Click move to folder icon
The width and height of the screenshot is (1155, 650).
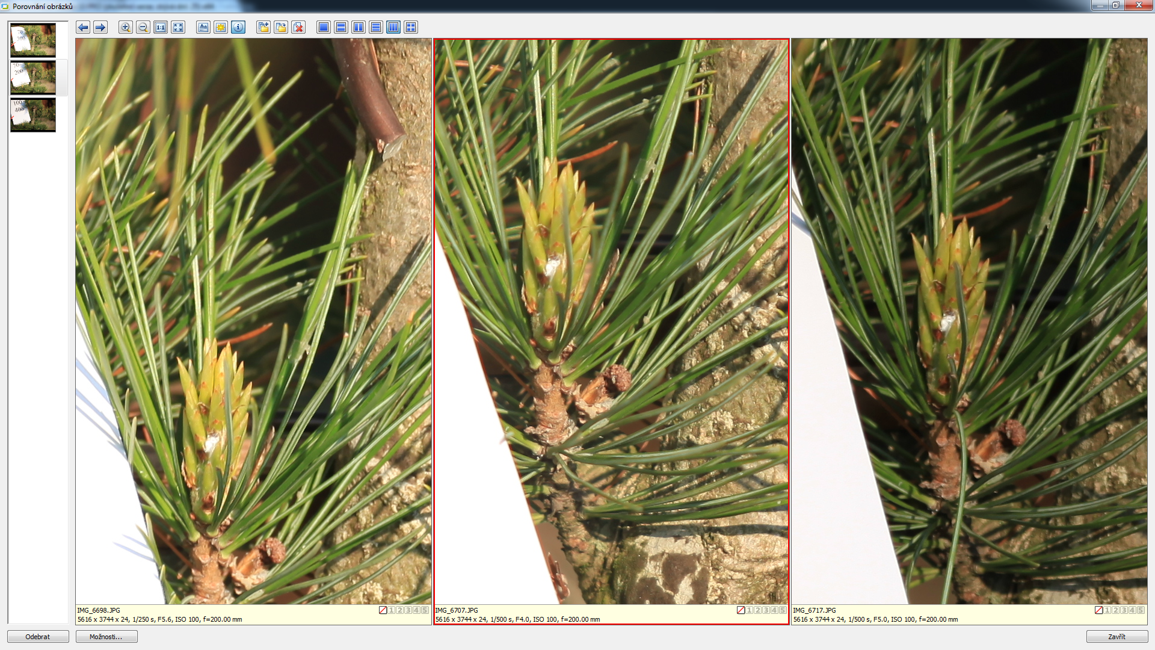(x=281, y=27)
